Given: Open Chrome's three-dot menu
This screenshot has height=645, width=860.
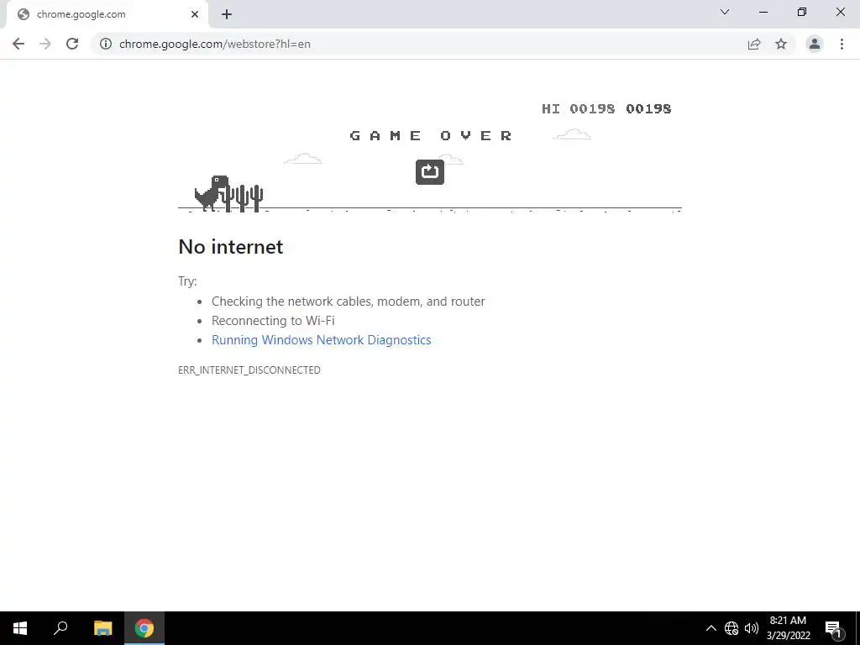Looking at the screenshot, I should click(x=842, y=44).
